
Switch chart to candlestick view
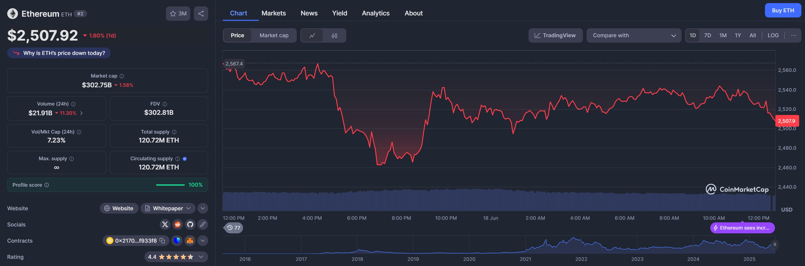334,35
